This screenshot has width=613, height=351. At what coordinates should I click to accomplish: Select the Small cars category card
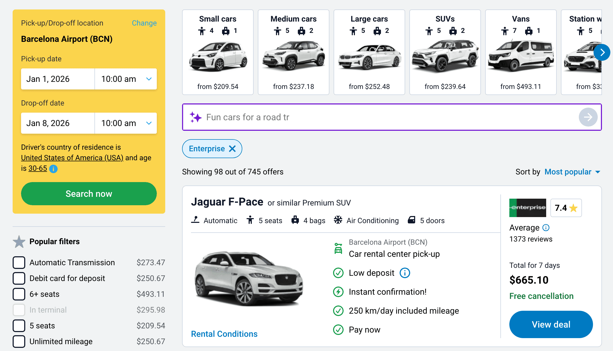(218, 52)
